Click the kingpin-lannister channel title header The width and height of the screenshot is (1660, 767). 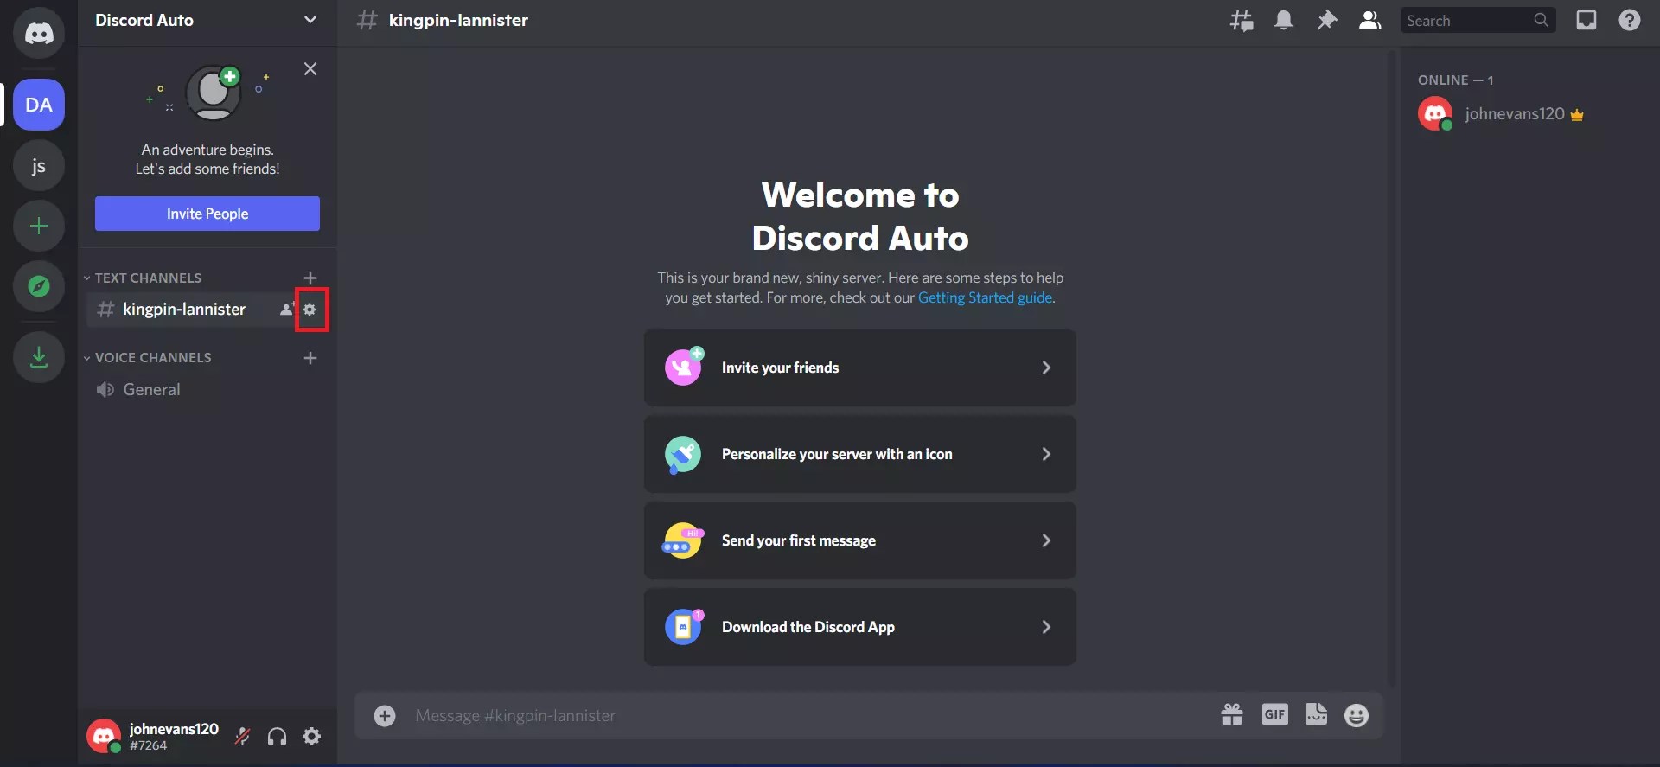tap(458, 20)
